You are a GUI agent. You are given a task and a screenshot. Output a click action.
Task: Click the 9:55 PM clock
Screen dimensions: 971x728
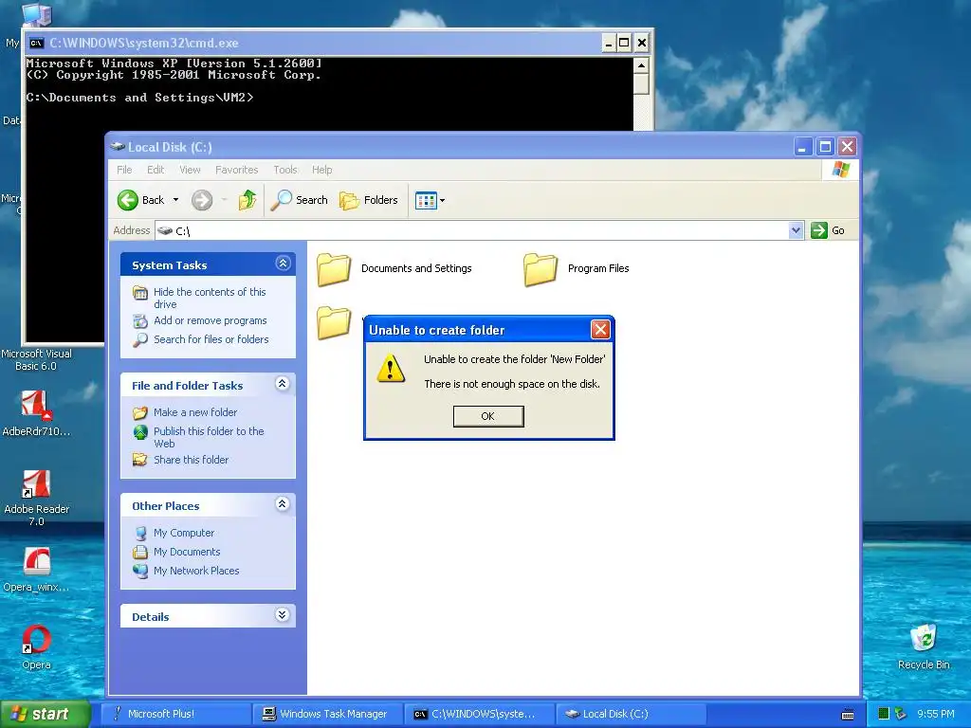[x=936, y=714]
